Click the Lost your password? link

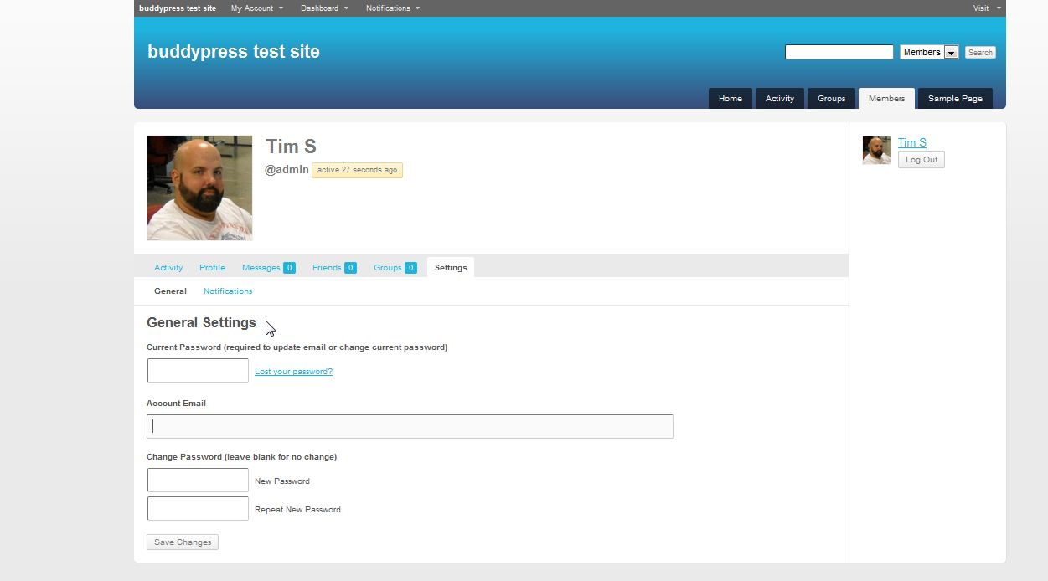point(293,372)
